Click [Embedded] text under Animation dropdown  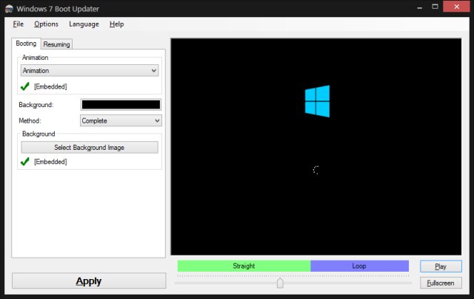(50, 86)
